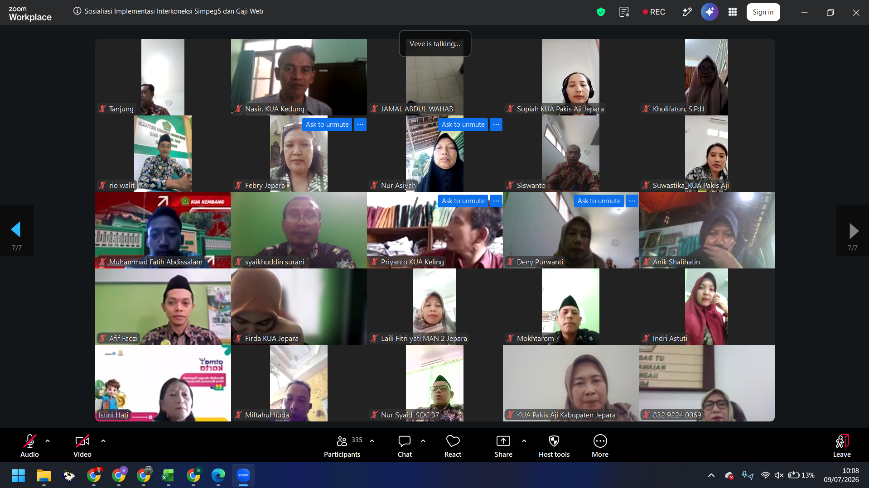Open the AI Companion sparkle icon
This screenshot has width=869, height=488.
click(x=710, y=12)
